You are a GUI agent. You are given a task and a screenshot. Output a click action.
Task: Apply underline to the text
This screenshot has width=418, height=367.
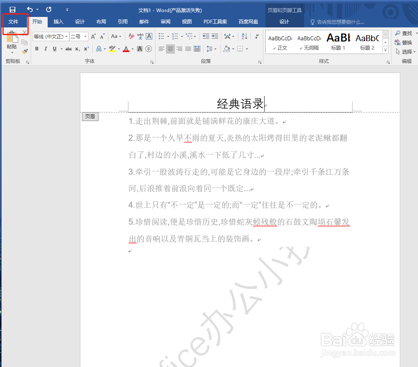coord(54,49)
